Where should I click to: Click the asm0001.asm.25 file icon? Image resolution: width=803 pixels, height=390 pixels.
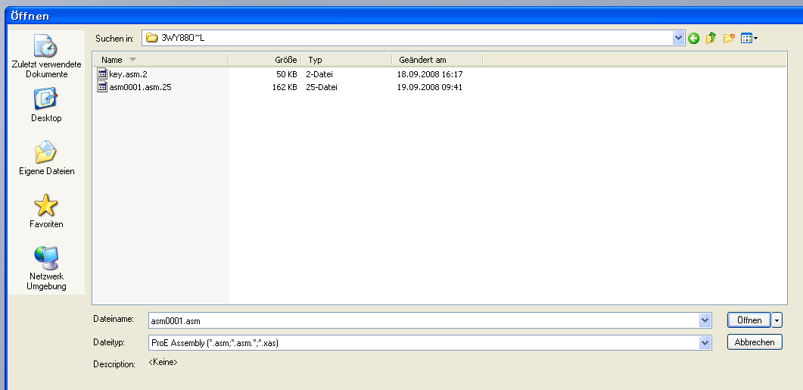pyautogui.click(x=101, y=87)
